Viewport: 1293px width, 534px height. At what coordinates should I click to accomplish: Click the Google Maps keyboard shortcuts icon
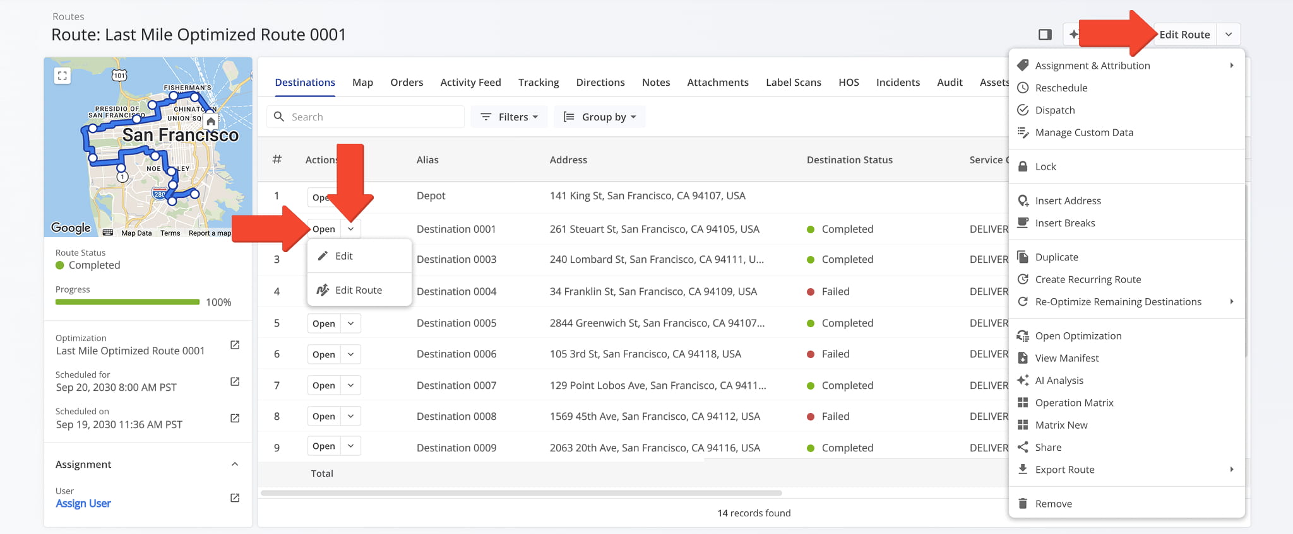[x=108, y=233]
